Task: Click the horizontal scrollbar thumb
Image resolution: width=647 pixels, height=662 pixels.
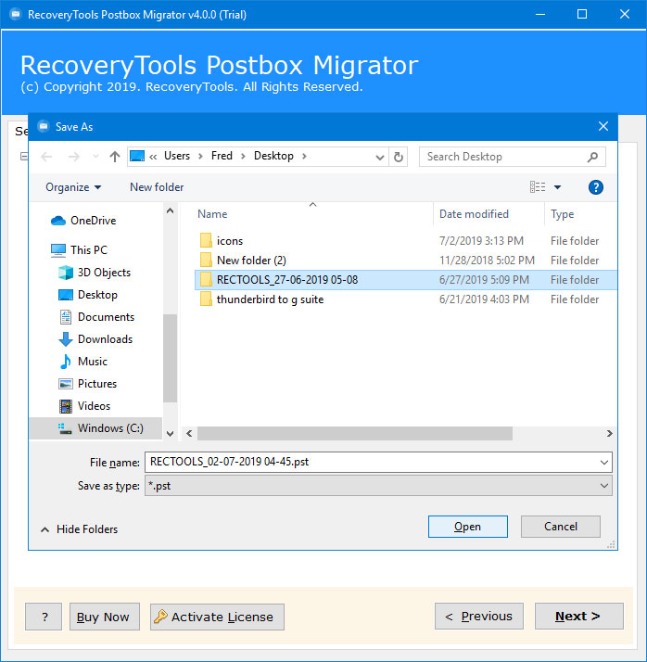Action: point(355,434)
